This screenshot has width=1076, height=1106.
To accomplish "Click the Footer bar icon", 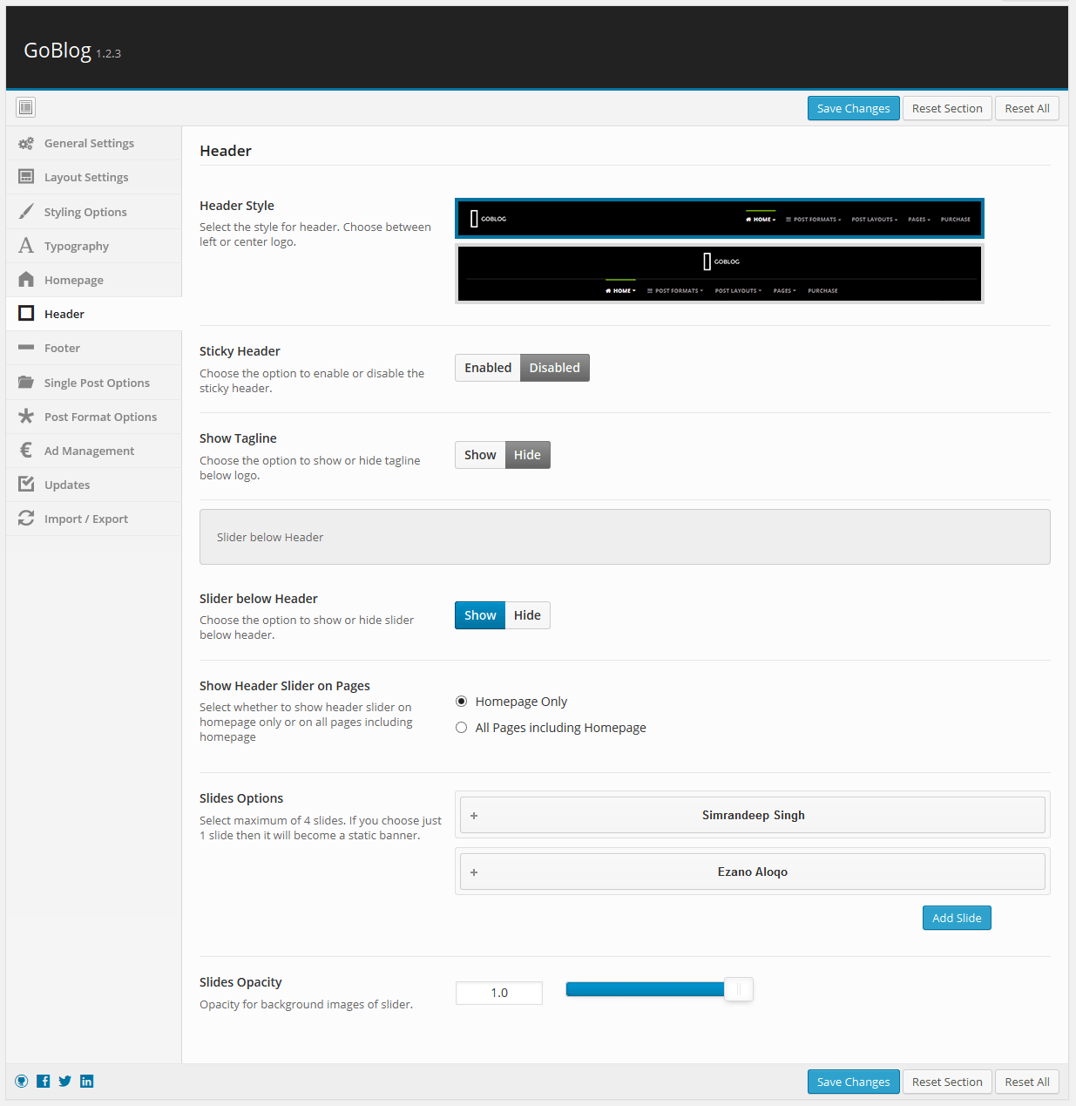I will (x=26, y=348).
